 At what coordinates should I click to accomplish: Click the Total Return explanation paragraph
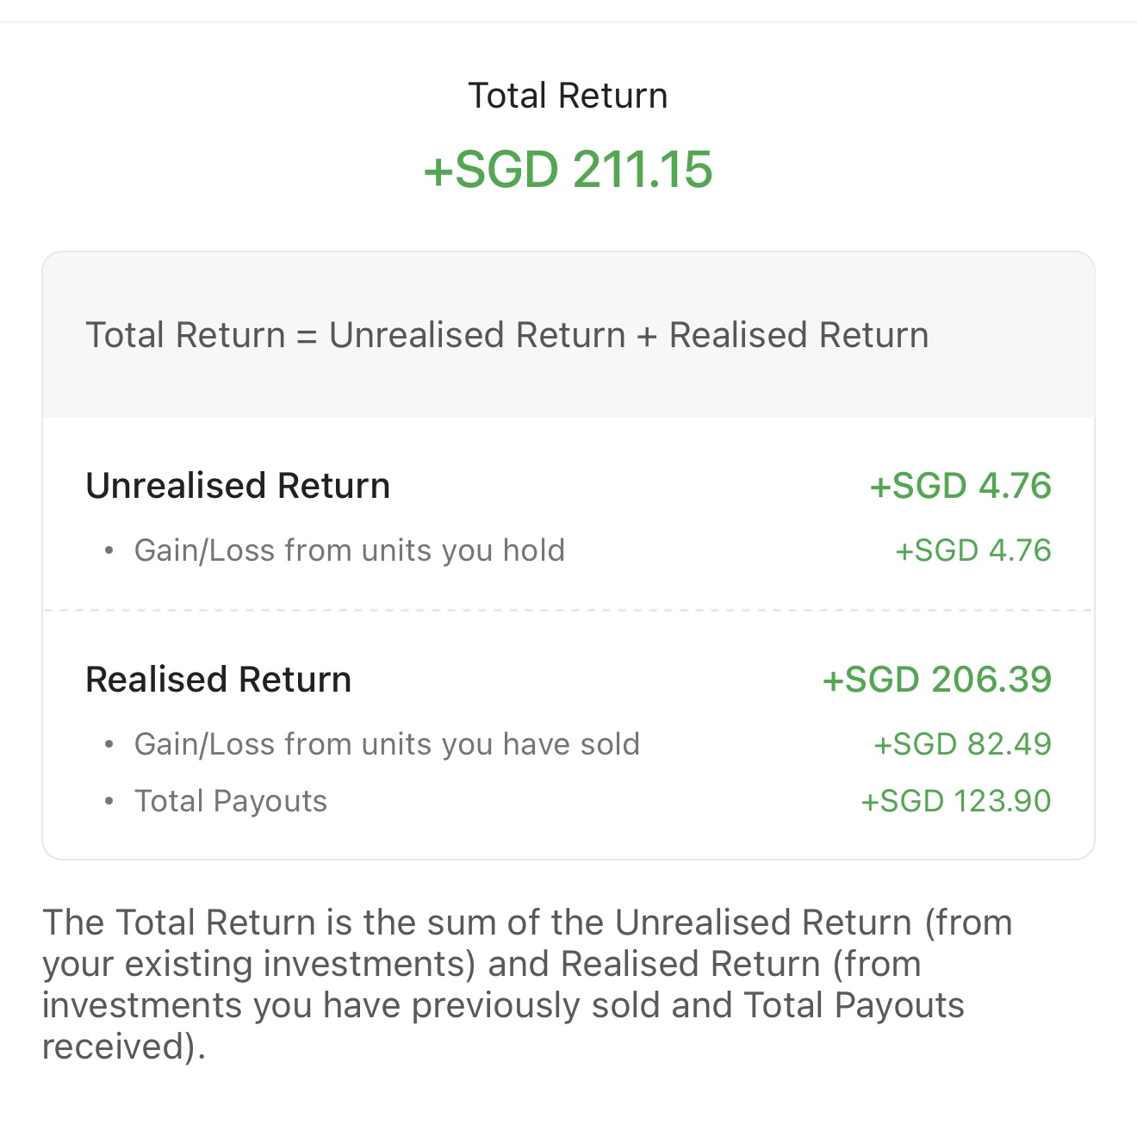tap(527, 985)
